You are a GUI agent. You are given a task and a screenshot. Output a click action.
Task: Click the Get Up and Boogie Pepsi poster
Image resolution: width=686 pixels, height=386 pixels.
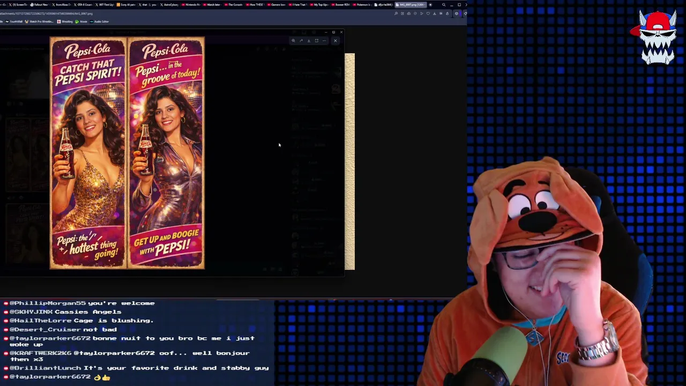pyautogui.click(x=166, y=153)
